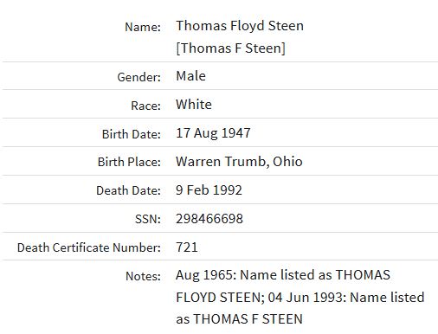Select the Gender value Male

pos(190,76)
